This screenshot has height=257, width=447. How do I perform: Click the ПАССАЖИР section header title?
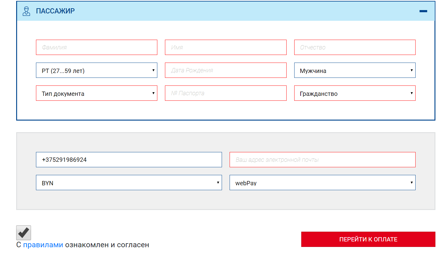click(x=55, y=11)
